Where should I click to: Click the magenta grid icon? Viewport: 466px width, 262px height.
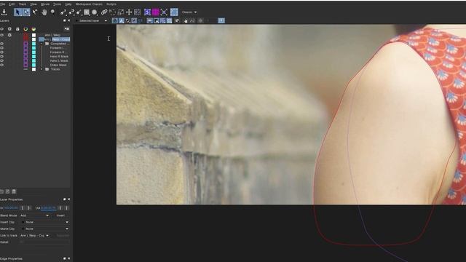tap(155, 12)
